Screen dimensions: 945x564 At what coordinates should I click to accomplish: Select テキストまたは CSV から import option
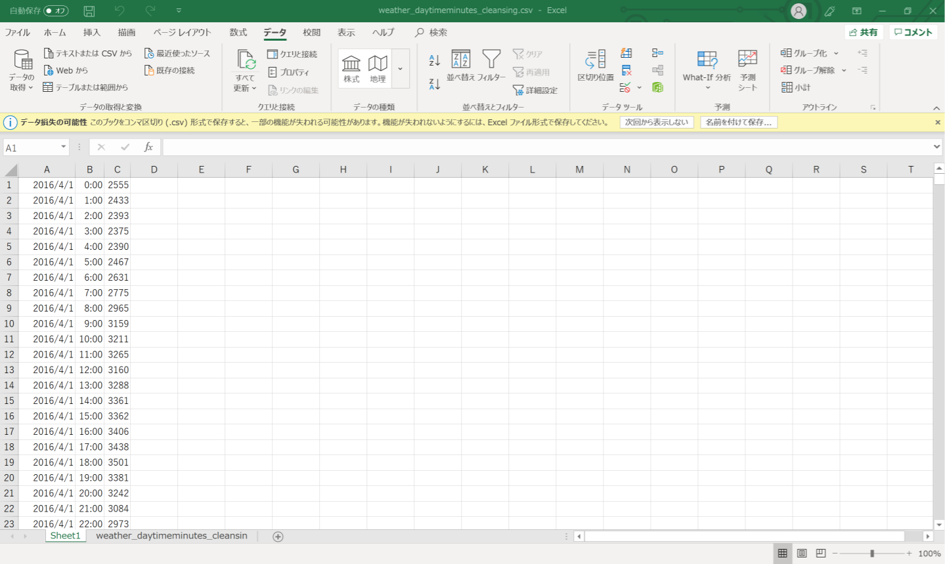click(87, 53)
